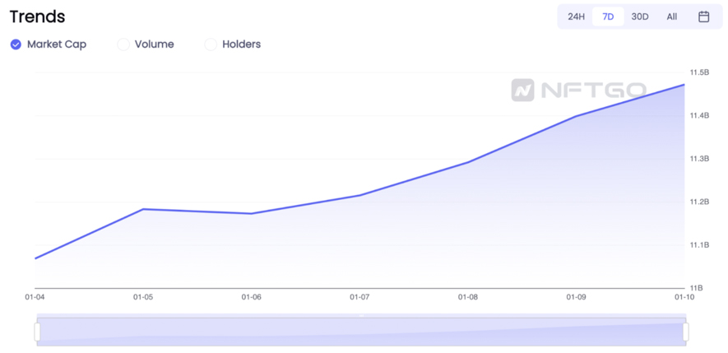This screenshot has height=353, width=728.
Task: Click the Trends section heading
Action: pos(37,16)
